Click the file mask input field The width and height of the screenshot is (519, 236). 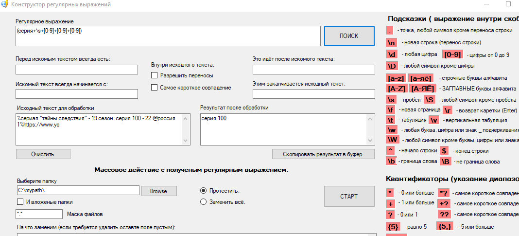(39, 214)
